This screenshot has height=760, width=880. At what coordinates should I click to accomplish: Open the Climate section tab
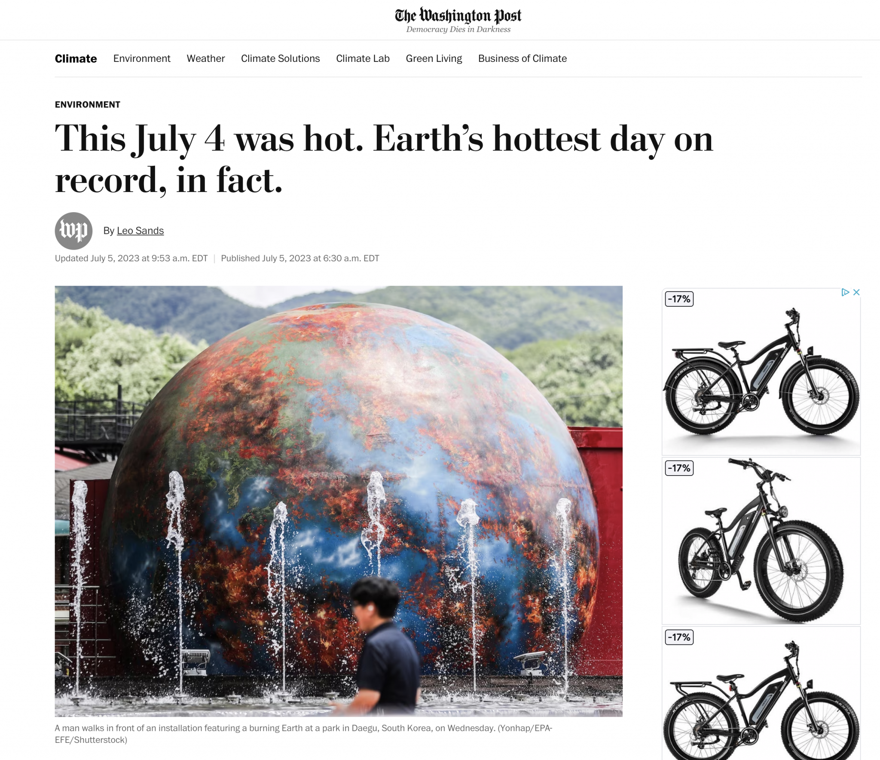click(x=76, y=58)
